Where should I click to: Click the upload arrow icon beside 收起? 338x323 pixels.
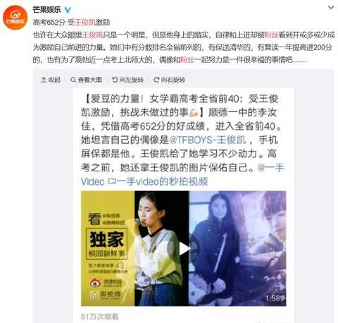click(44, 80)
